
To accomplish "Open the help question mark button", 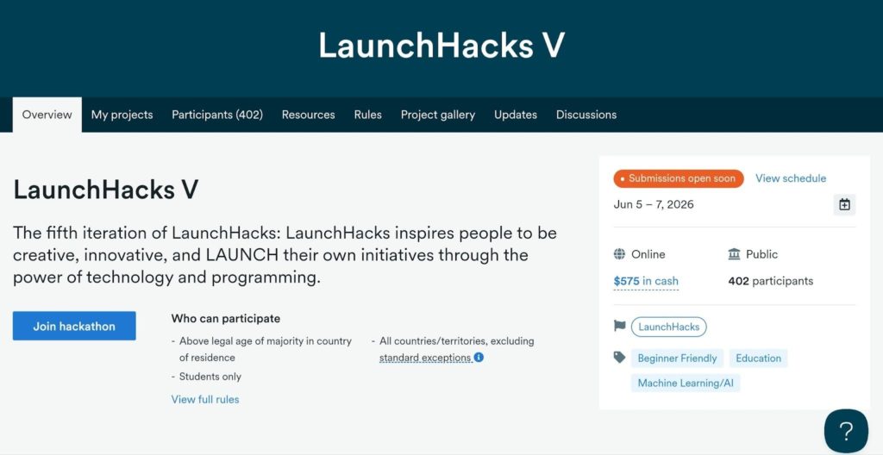I will 847,432.
